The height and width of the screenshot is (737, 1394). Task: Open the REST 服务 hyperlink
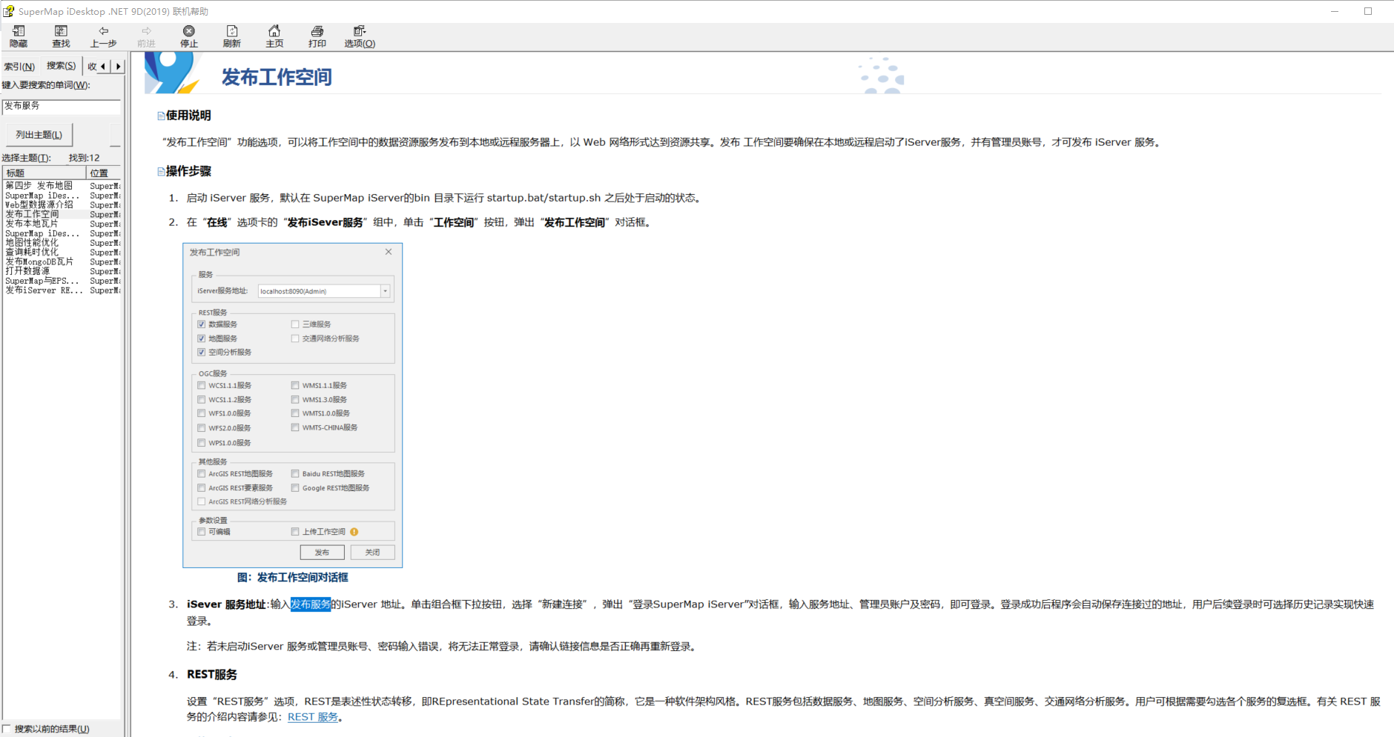(313, 717)
